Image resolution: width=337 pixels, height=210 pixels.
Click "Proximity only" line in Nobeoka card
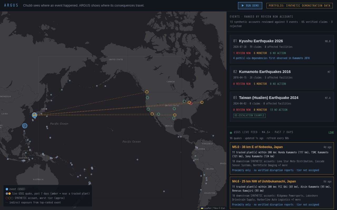[275, 170]
